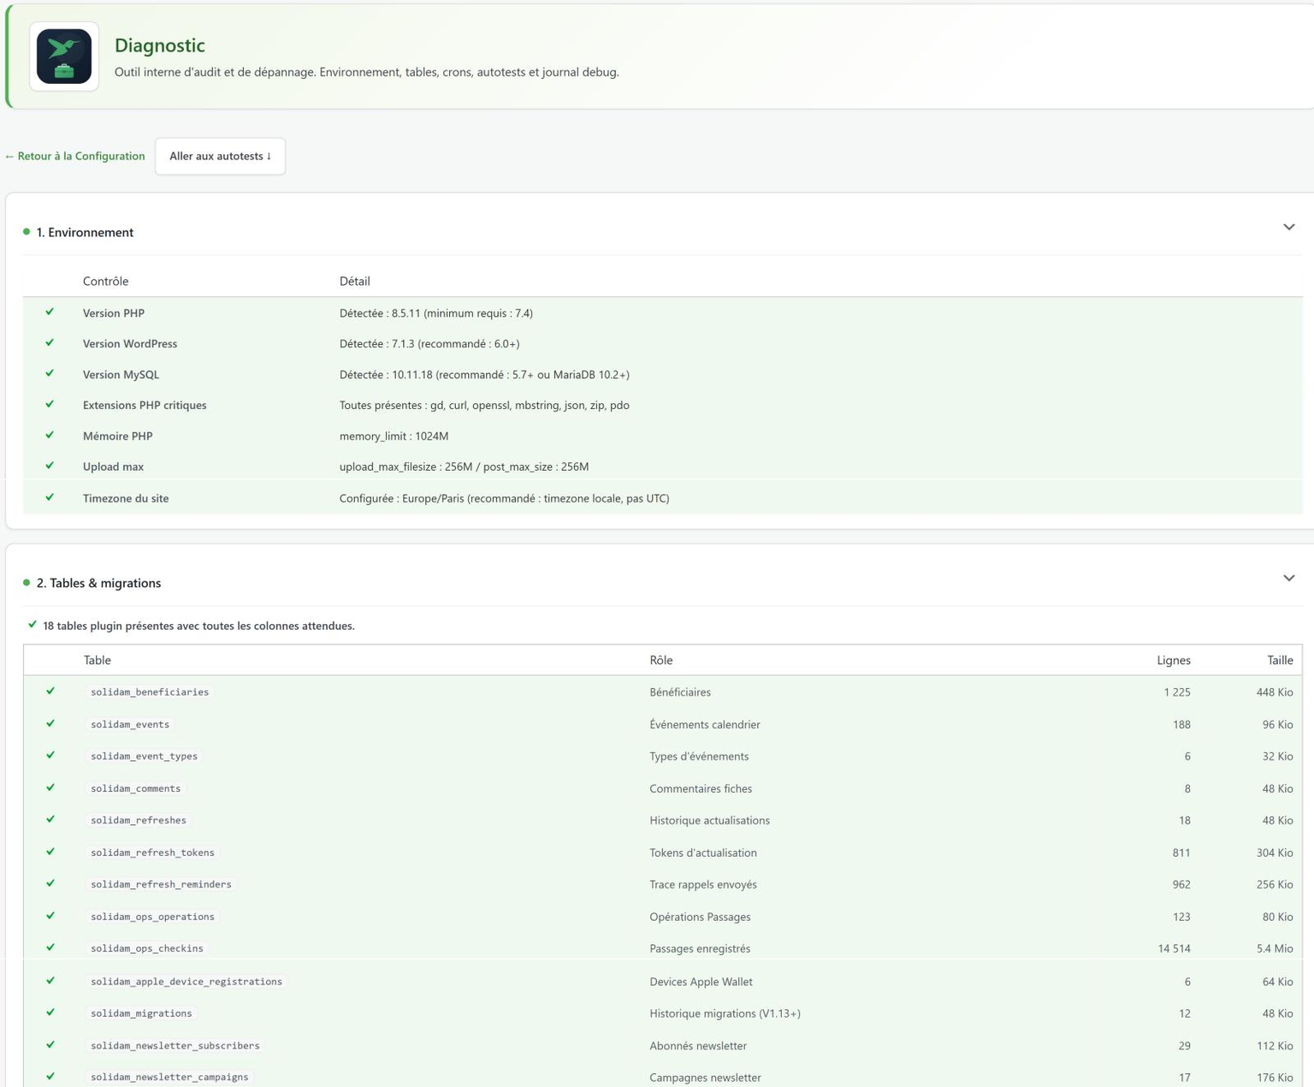This screenshot has height=1087, width=1314.
Task: Select the solidam_newsletter_campaigns table name
Action: point(169,1077)
